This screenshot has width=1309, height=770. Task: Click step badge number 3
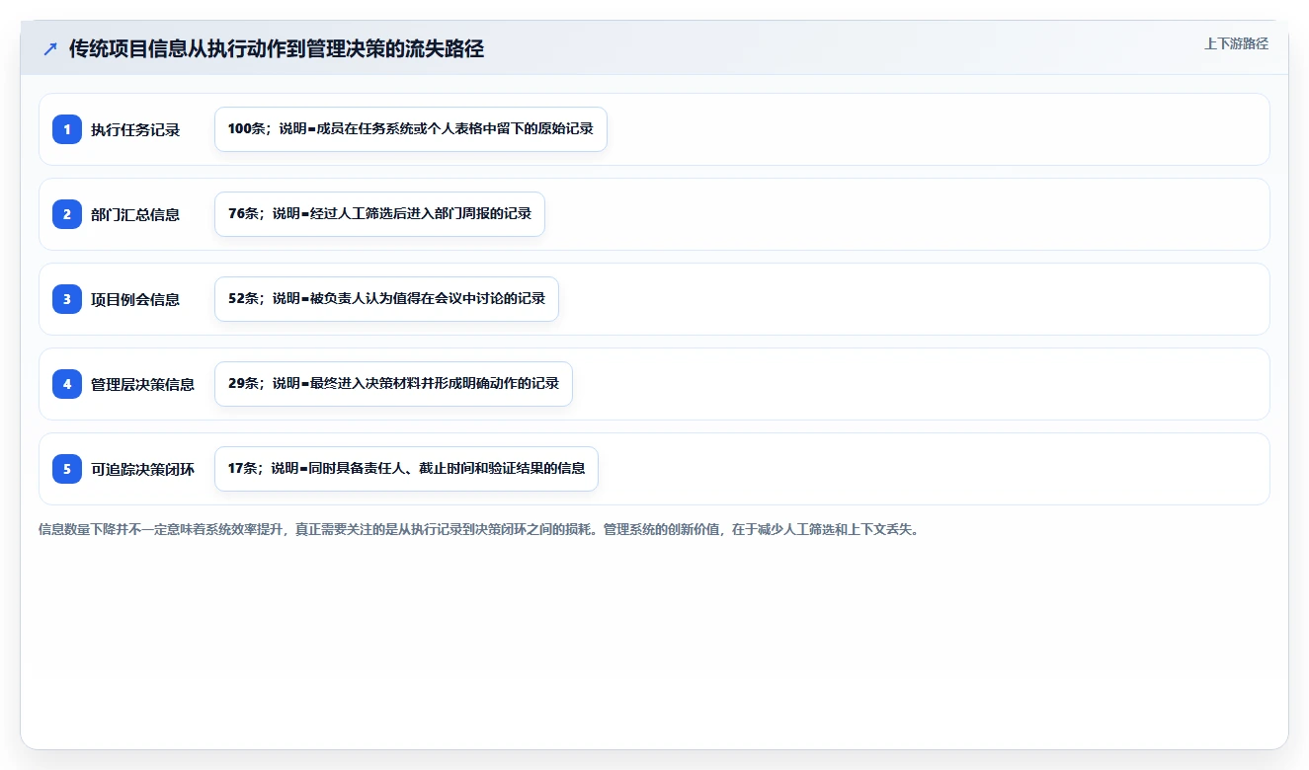[x=67, y=299]
